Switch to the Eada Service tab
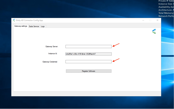174x109 pixels. (x=34, y=26)
